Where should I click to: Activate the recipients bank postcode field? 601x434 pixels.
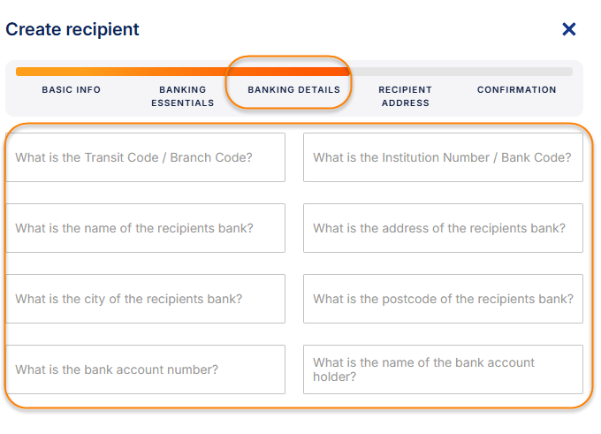(443, 299)
